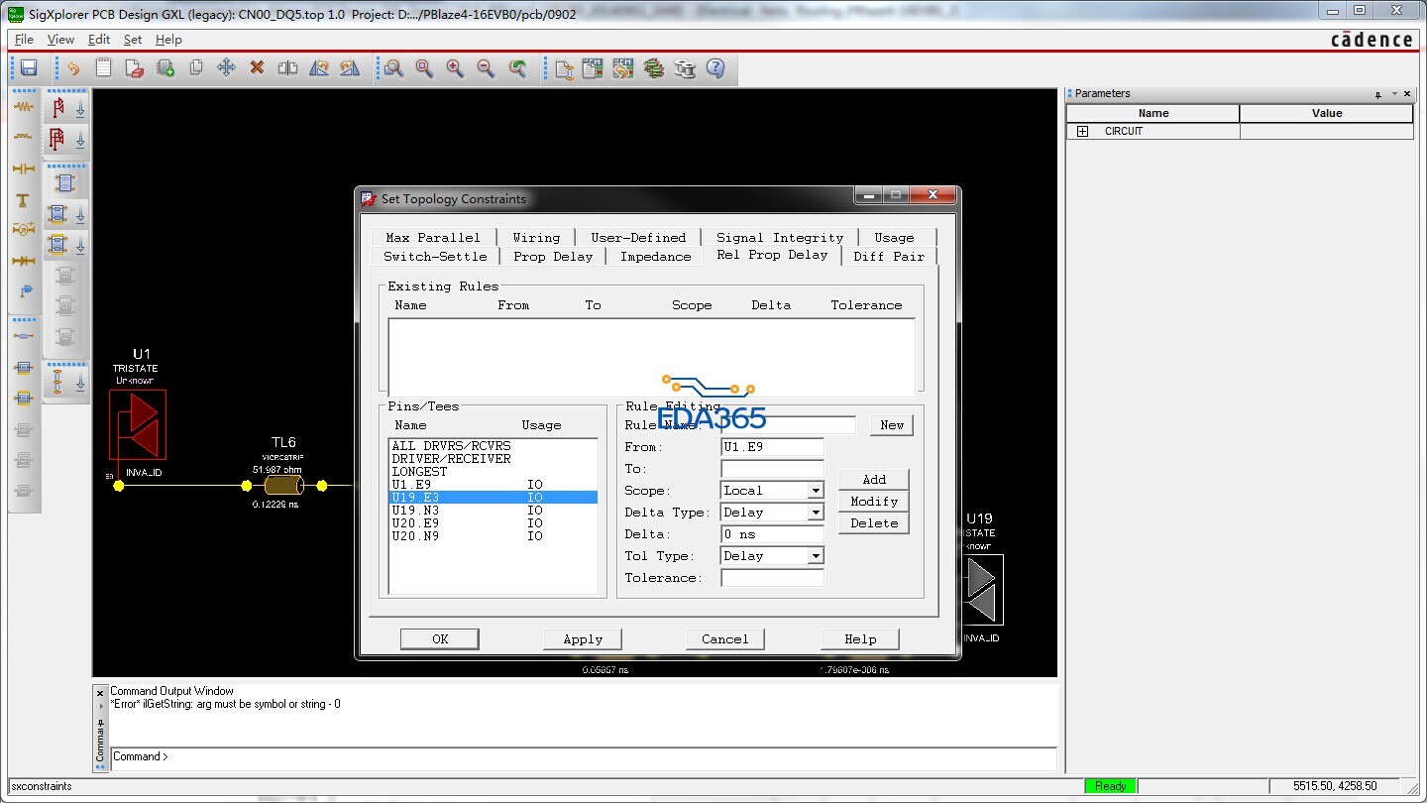Viewport: 1427px width, 803px height.
Task: Click the Save floppy disk icon
Action: 29,68
